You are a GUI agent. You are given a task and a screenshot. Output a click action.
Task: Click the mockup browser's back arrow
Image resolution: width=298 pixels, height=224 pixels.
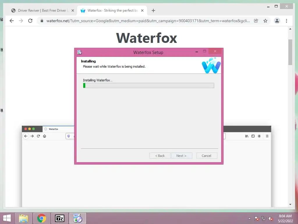pyautogui.click(x=26, y=136)
